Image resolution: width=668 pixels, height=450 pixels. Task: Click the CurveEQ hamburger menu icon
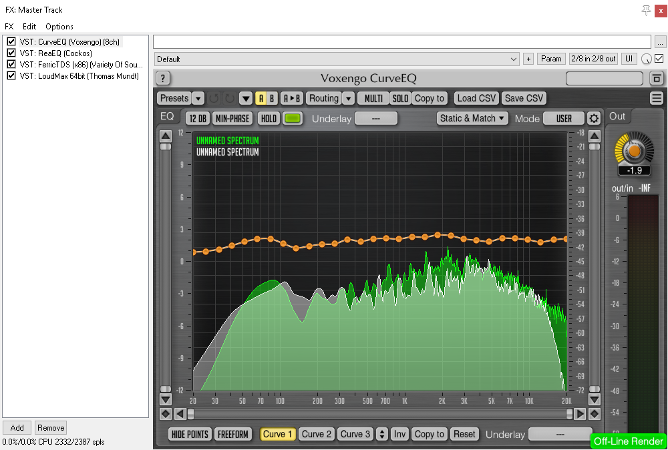pyautogui.click(x=657, y=98)
